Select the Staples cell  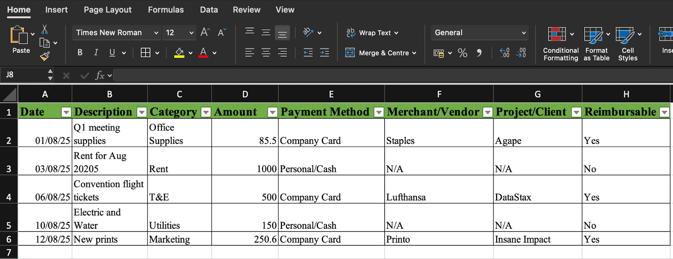point(439,133)
